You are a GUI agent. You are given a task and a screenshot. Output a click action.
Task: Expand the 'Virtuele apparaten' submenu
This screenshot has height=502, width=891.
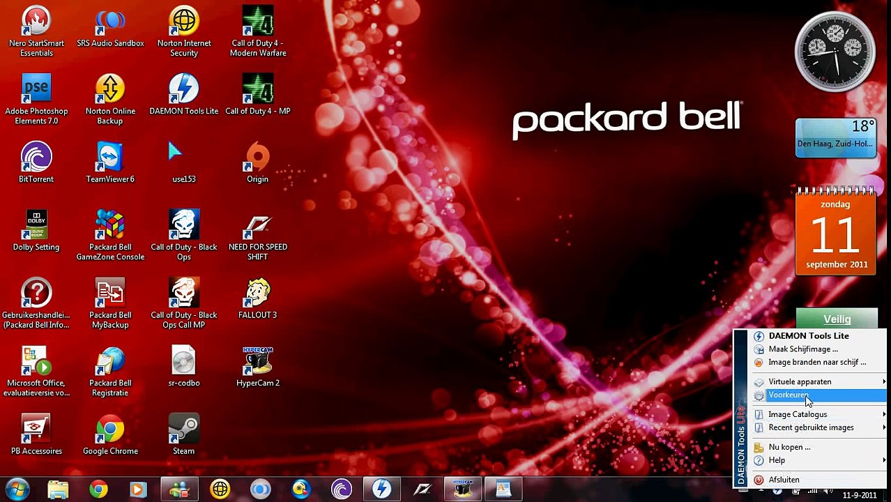click(x=818, y=382)
